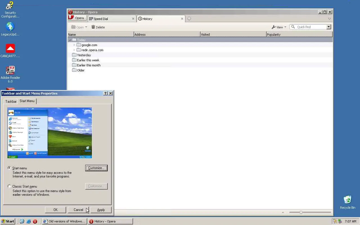Image resolution: width=360 pixels, height=225 pixels.
Task: Click the security shield tray icon
Action: click(x=335, y=221)
